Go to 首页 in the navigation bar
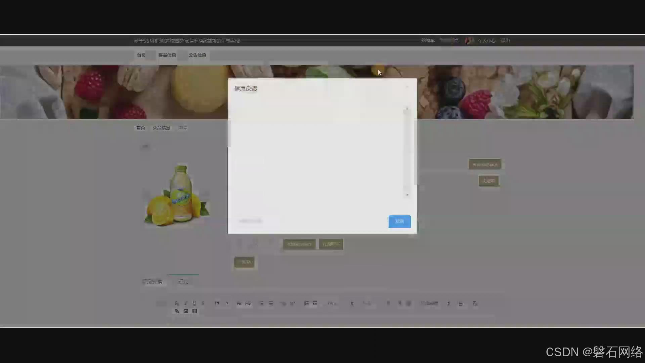The height and width of the screenshot is (363, 645). (141, 55)
